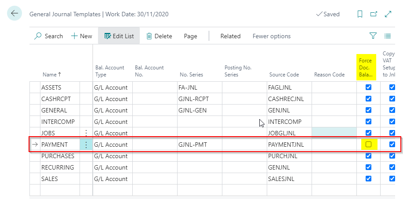Click the back arrow button

15,14
